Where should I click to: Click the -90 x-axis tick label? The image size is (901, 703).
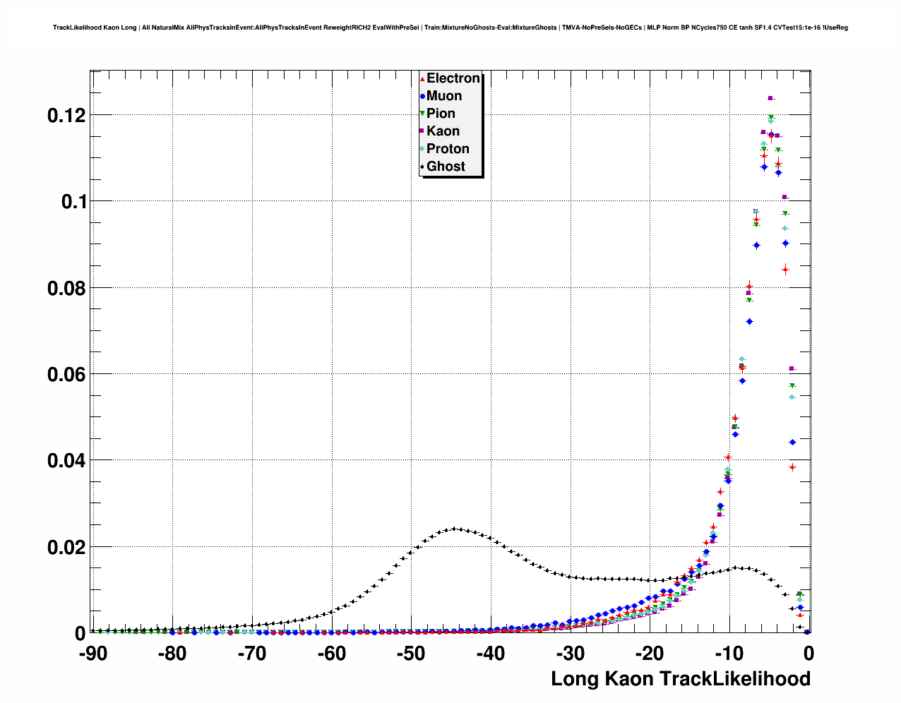(x=93, y=654)
